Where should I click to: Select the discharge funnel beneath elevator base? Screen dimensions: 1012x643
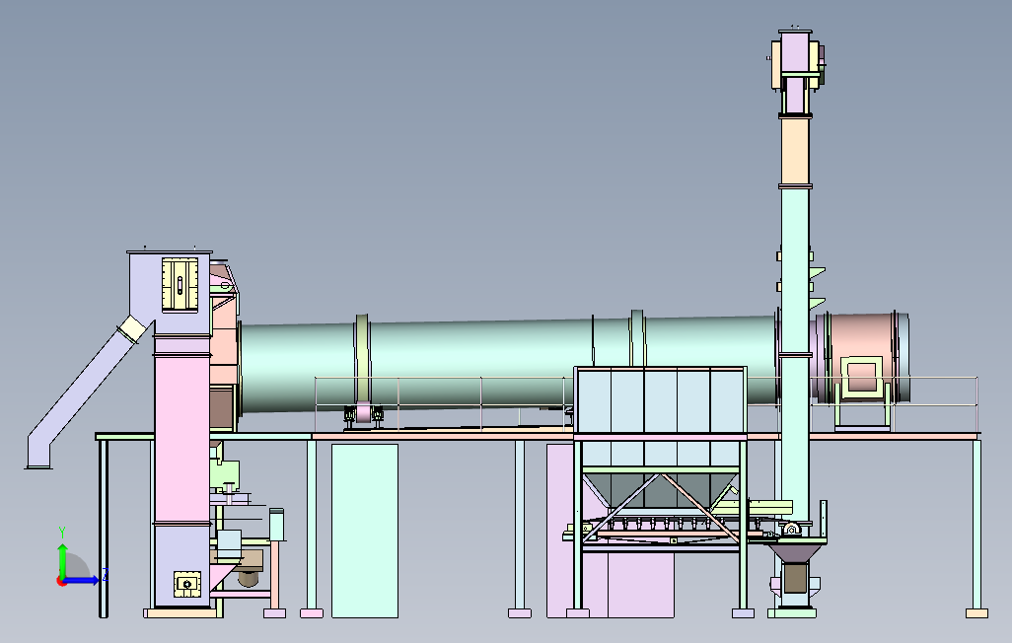pyautogui.click(x=796, y=554)
